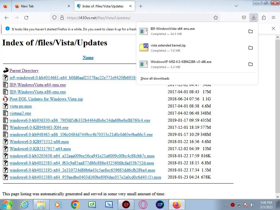Screen dimensions: 280x210
Task: Download IE9-WindowsVista-x64-enu.exe from listing
Action: click(x=38, y=85)
